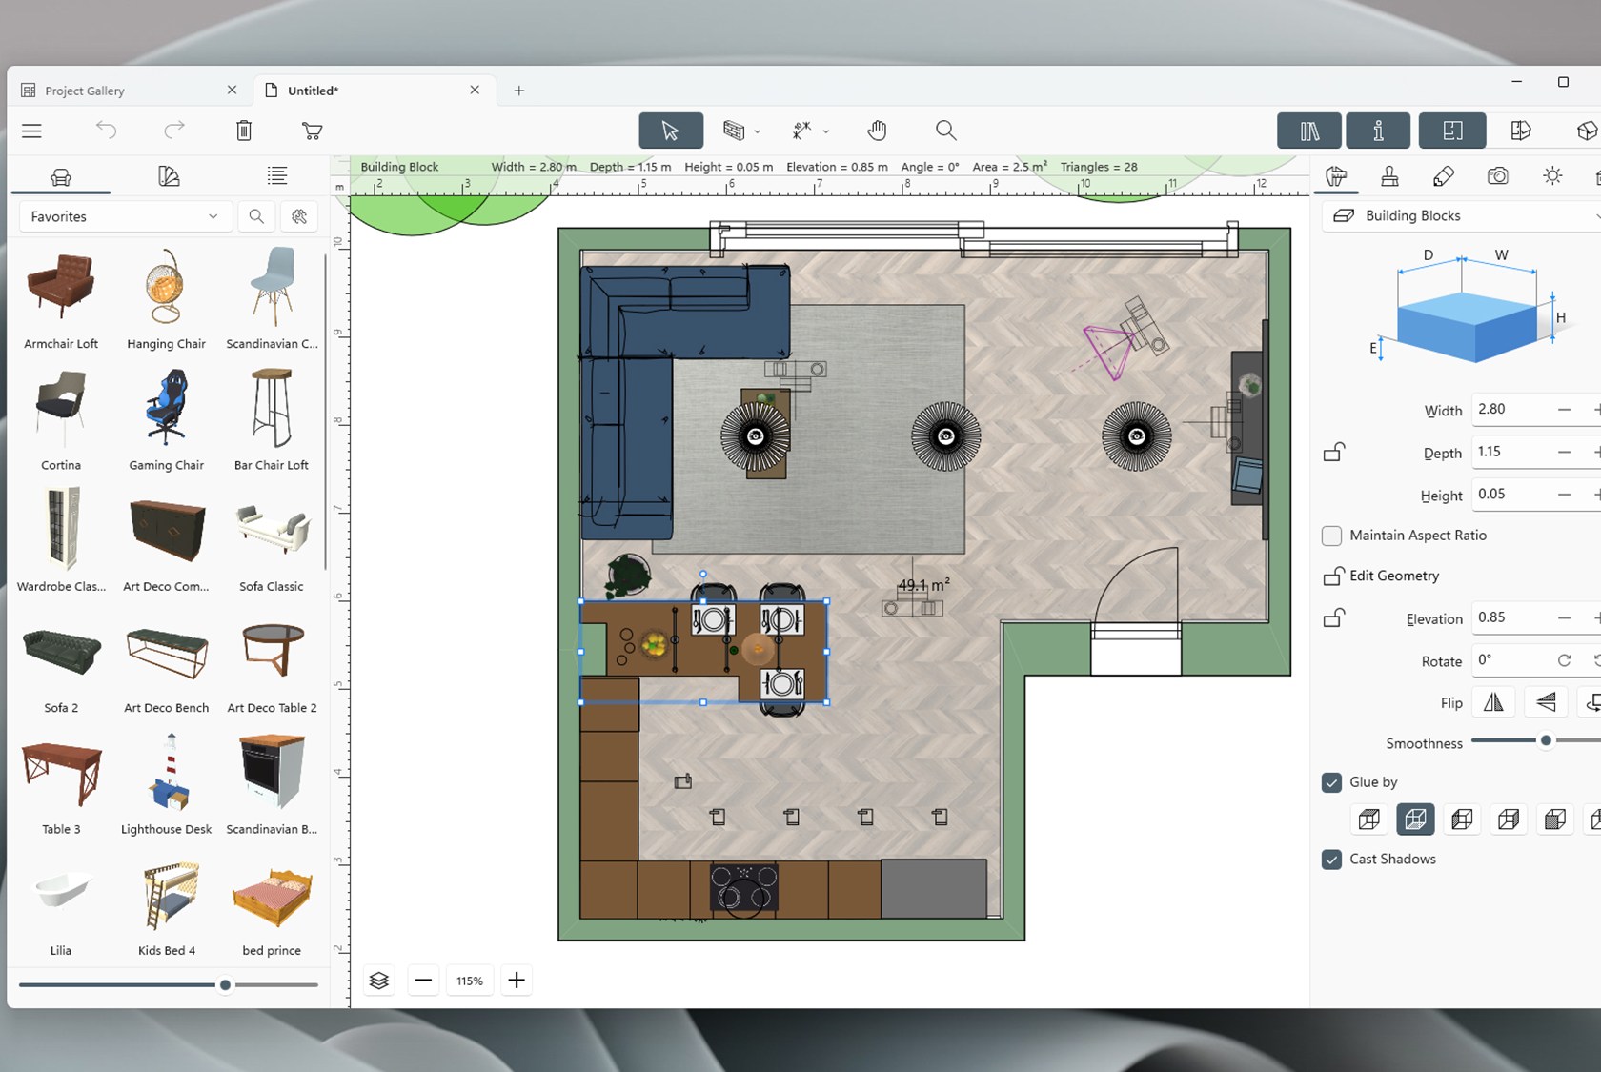Click the 115% zoom level button
This screenshot has width=1601, height=1072.
(x=470, y=981)
